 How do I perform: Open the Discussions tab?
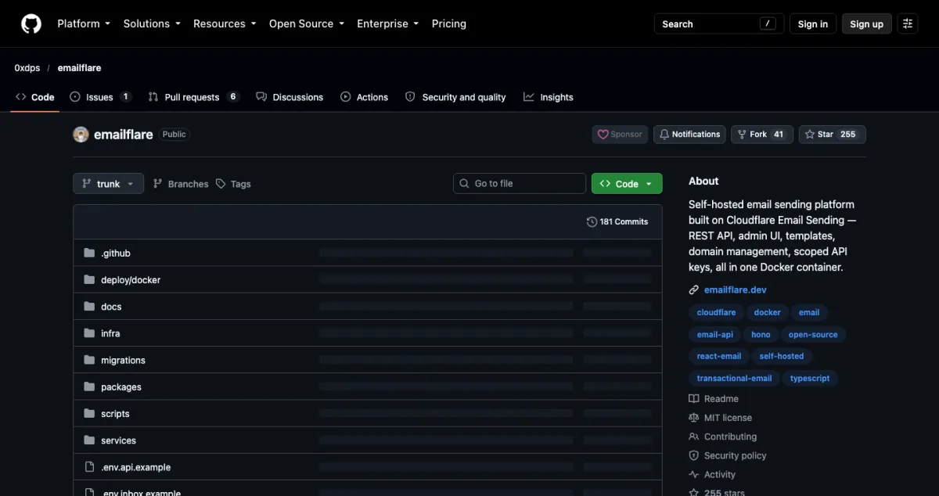[x=290, y=97]
